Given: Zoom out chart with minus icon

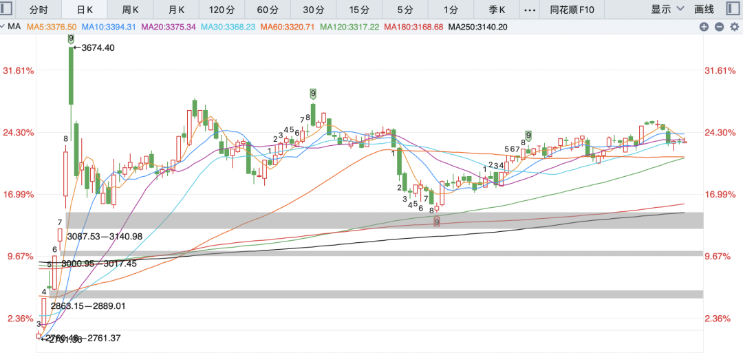Looking at the screenshot, I should pyautogui.click(x=720, y=27).
